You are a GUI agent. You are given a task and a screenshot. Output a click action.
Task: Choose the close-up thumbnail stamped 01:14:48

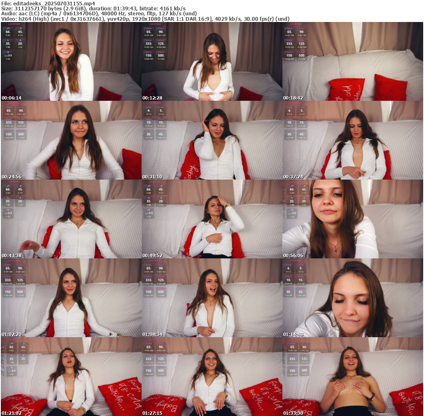(x=353, y=298)
